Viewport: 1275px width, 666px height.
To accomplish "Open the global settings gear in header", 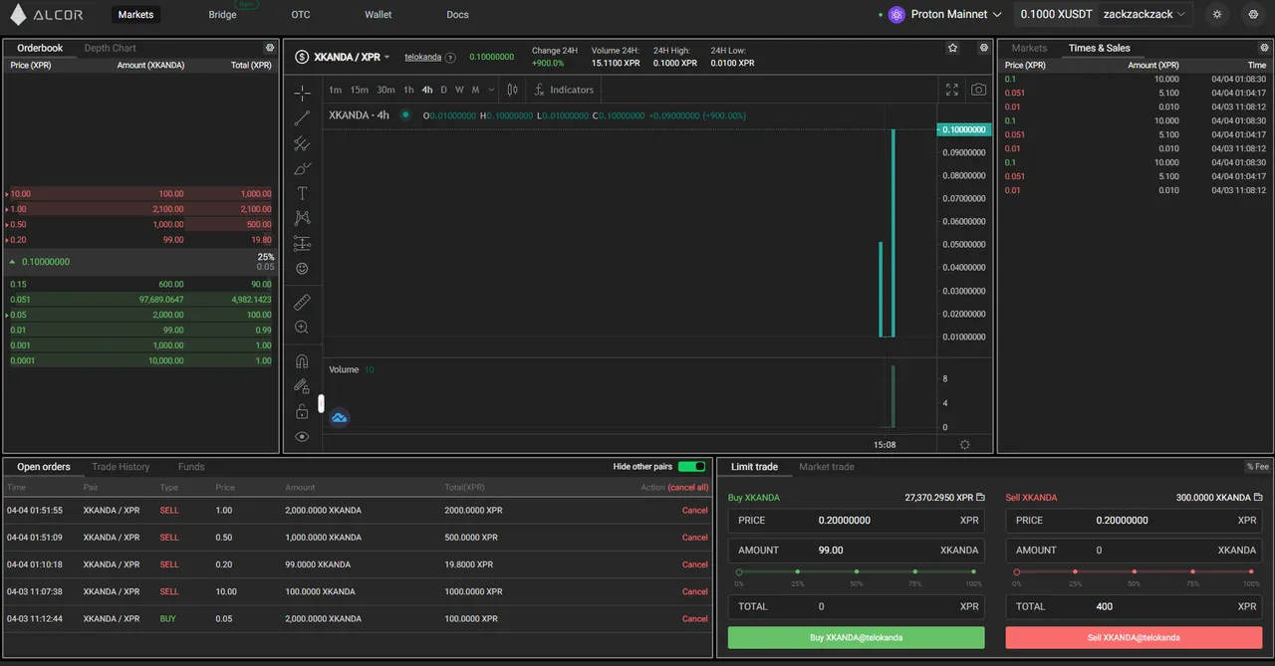I will pyautogui.click(x=1253, y=15).
